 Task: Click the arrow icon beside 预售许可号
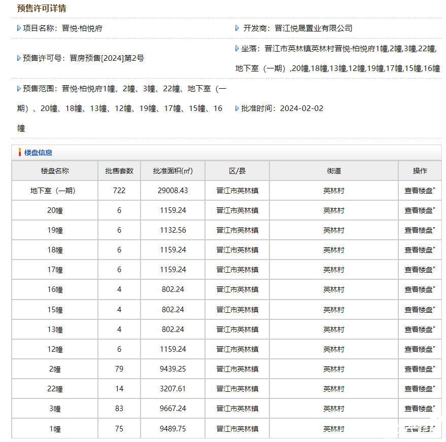pos(19,58)
